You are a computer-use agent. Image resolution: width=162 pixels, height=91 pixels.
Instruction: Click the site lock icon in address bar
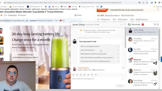tap(5, 3)
